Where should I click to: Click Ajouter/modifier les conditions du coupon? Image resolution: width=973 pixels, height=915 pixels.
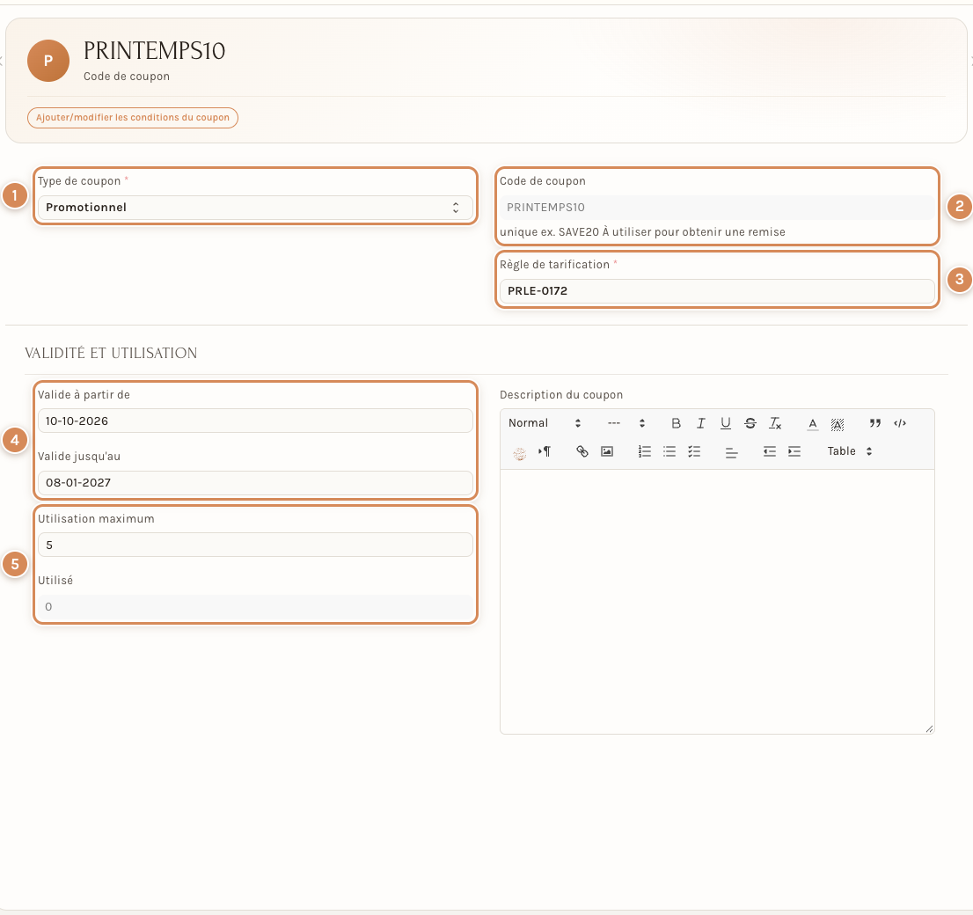coord(132,117)
